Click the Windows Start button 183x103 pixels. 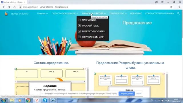click(x=3, y=100)
